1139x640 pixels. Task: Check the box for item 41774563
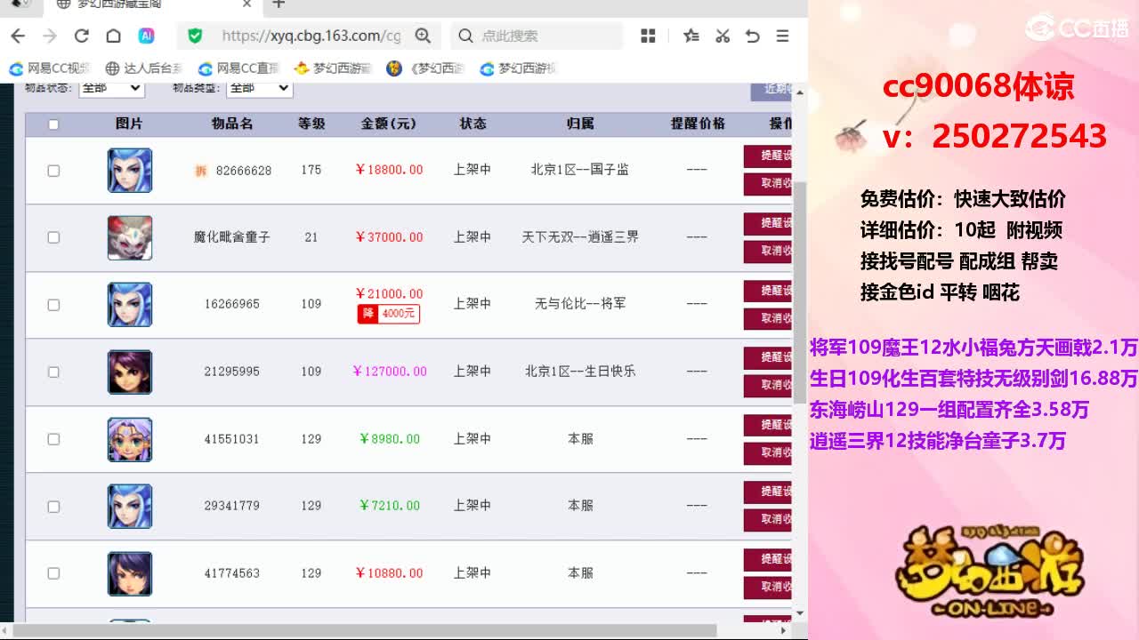(x=53, y=573)
